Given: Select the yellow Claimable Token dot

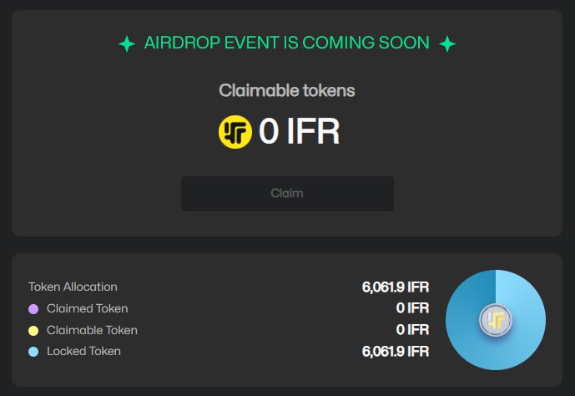Looking at the screenshot, I should coord(33,331).
